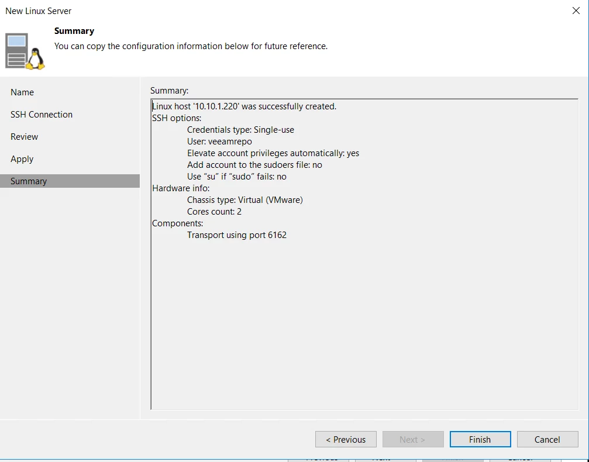
Task: Open the SSH Connection step
Action: pyautogui.click(x=42, y=114)
